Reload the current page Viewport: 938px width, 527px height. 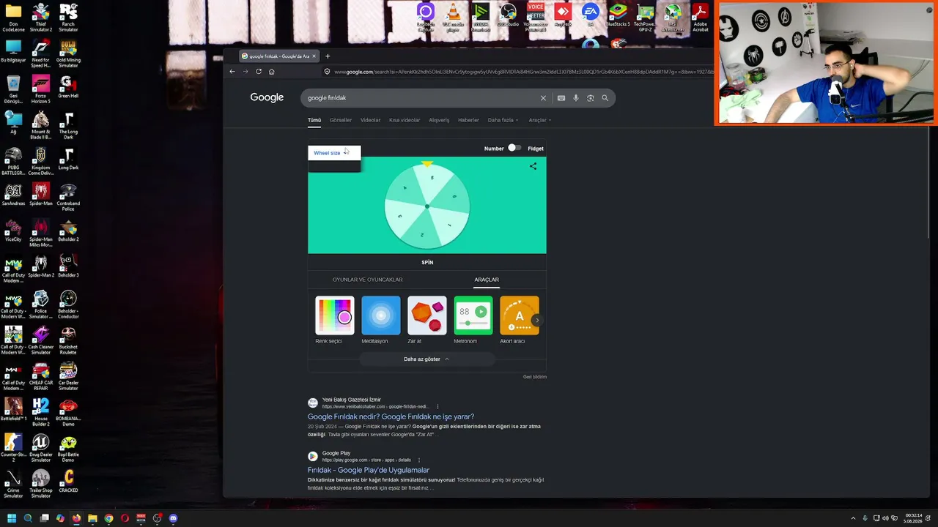pos(259,72)
